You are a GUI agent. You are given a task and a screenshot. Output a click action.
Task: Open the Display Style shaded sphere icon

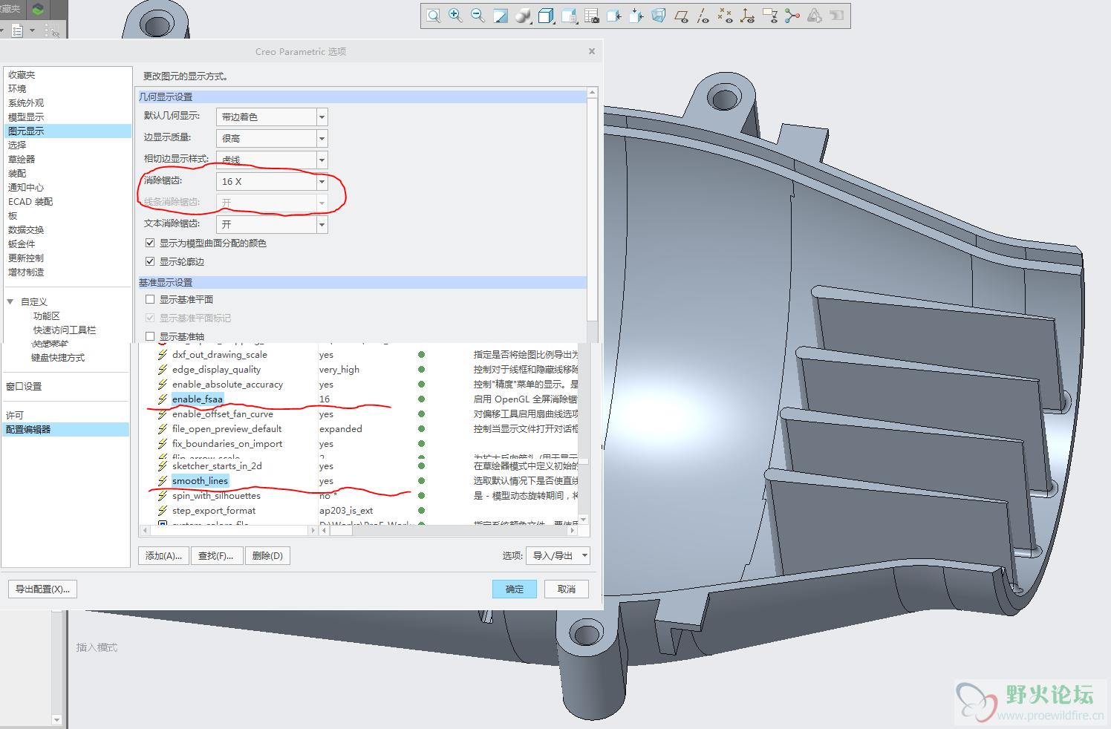[524, 16]
